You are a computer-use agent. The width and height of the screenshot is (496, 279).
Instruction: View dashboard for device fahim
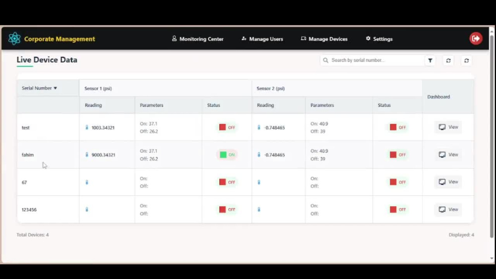[448, 155]
